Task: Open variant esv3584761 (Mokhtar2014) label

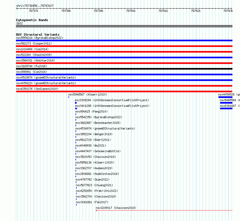Action: pyautogui.click(x=36, y=60)
